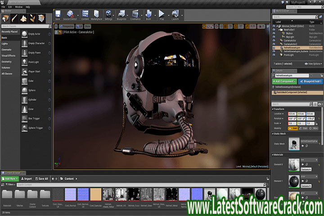
Task: Click the Blueprints toolbar icon
Action: click(121, 15)
